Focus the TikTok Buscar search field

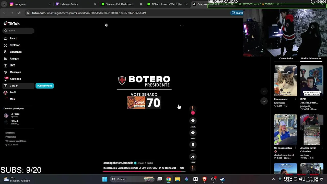[18, 30]
